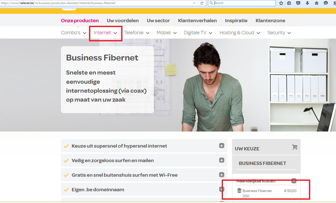Screen dimensions: 336x203
Task: Expand 'Keuze uit supersnel of hypersnel internet'
Action: [x=221, y=146]
